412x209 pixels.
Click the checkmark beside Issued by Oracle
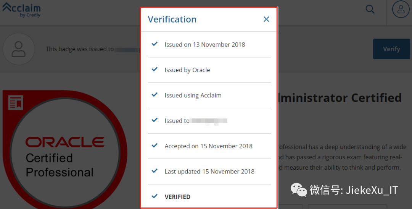pyautogui.click(x=154, y=70)
